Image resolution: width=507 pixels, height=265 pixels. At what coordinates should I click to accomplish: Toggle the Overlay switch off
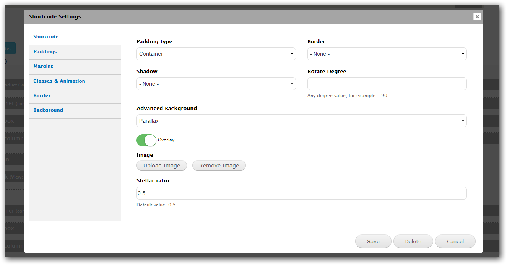coord(146,140)
